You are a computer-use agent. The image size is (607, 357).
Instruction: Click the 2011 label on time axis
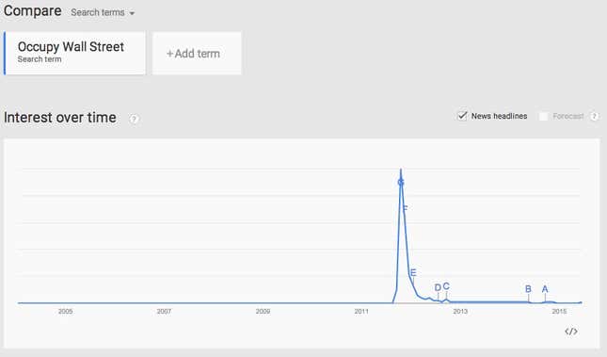[361, 311]
